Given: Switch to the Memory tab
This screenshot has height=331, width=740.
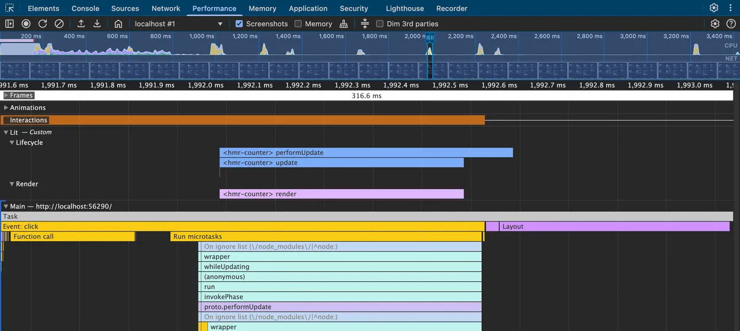Looking at the screenshot, I should tap(262, 8).
